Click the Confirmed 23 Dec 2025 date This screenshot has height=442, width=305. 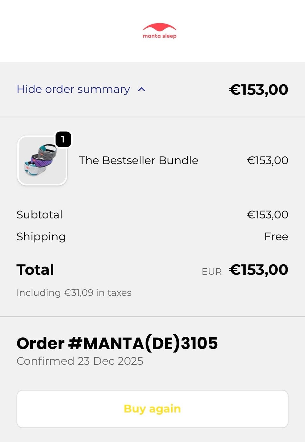pos(80,361)
